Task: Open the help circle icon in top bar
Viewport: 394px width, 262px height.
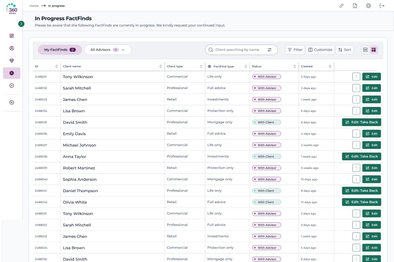Action: [x=368, y=6]
